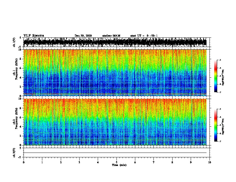236x182 pixels.
Task: Click the "VLF Spectra" plot title
Action: coord(34,36)
